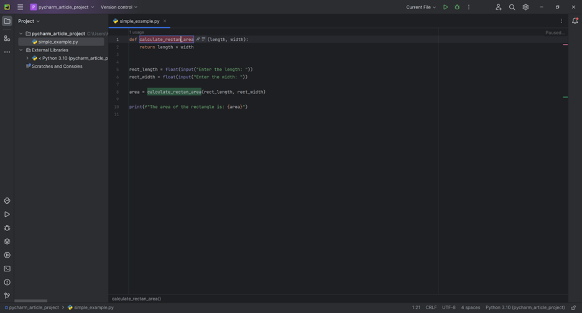
Task: Open IDE settings gear
Action: click(525, 7)
